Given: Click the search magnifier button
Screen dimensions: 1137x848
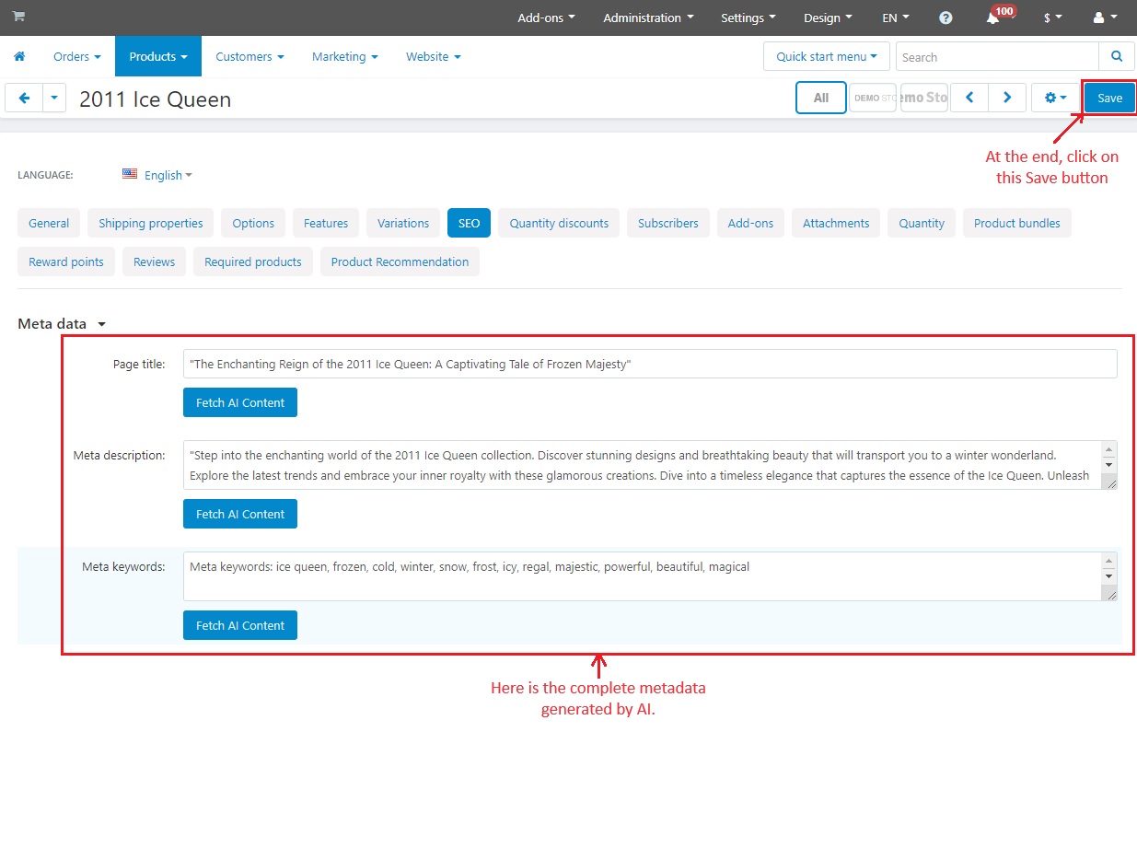Looking at the screenshot, I should pyautogui.click(x=1117, y=56).
